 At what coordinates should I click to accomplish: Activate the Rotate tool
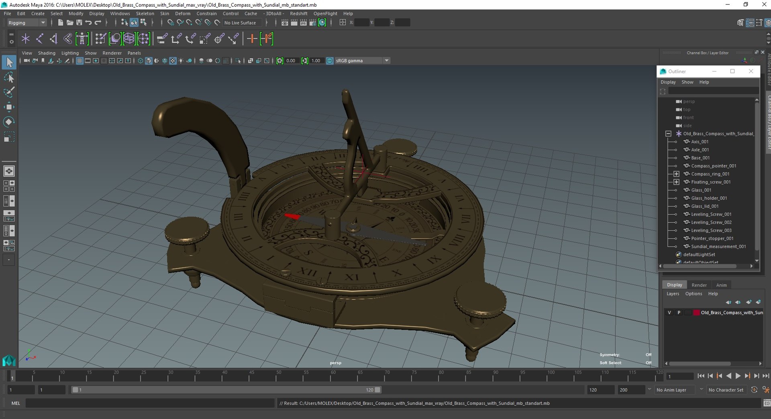coord(9,122)
